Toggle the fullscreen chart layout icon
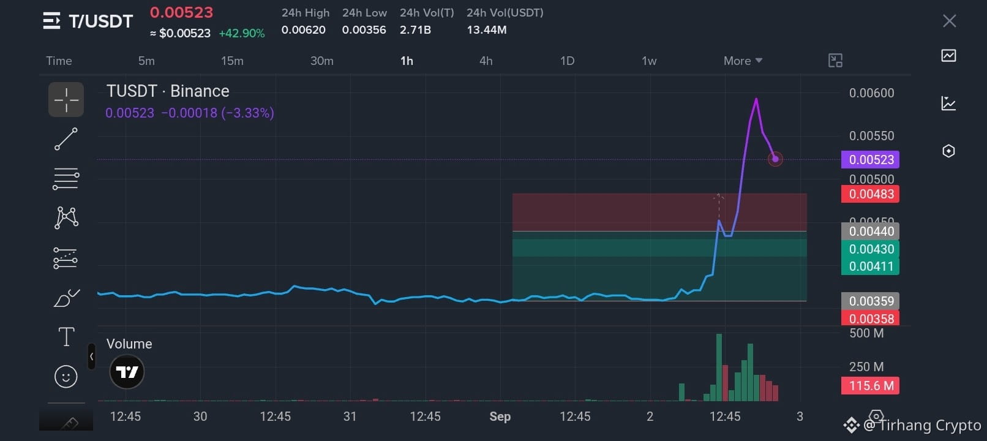Screen dimensions: 987x441 click(835, 60)
